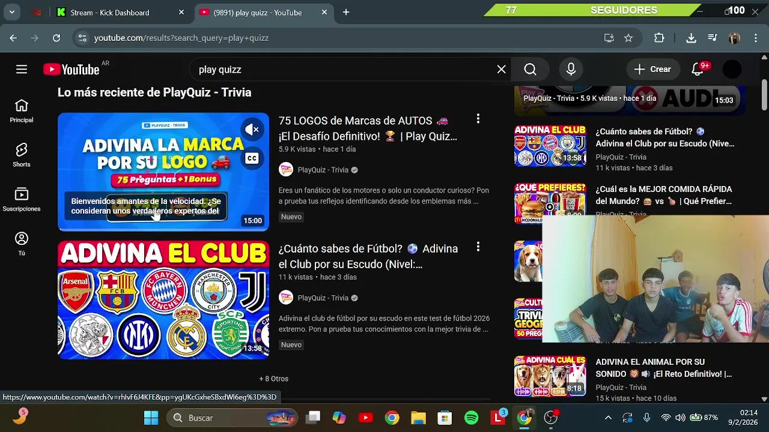The width and height of the screenshot is (769, 432).
Task: Open Copilot from the taskbar
Action: (339, 418)
